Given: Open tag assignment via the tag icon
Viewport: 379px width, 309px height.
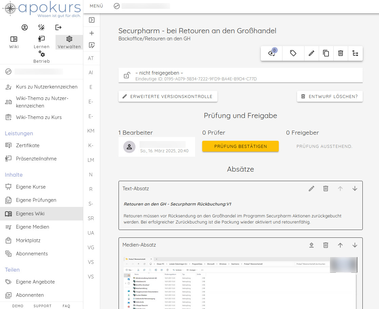Looking at the screenshot, I should [293, 53].
